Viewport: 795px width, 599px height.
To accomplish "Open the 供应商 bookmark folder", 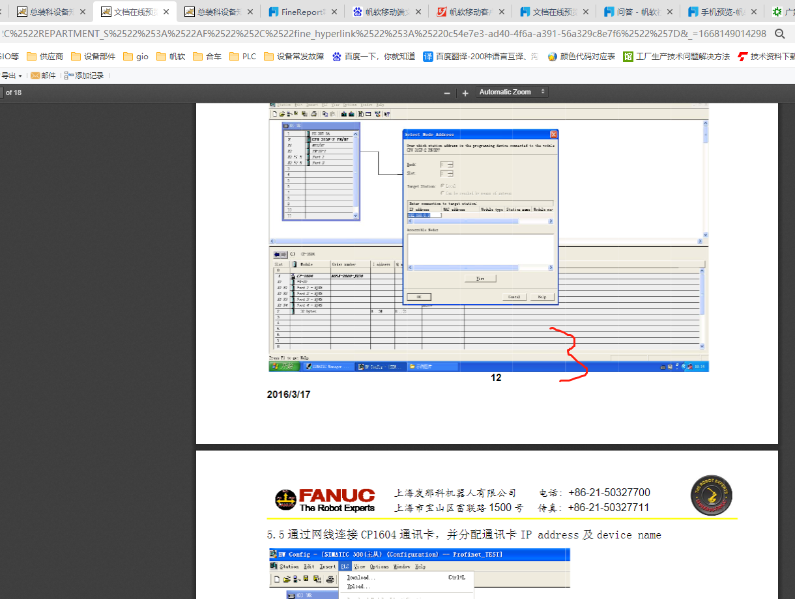I will [x=45, y=57].
